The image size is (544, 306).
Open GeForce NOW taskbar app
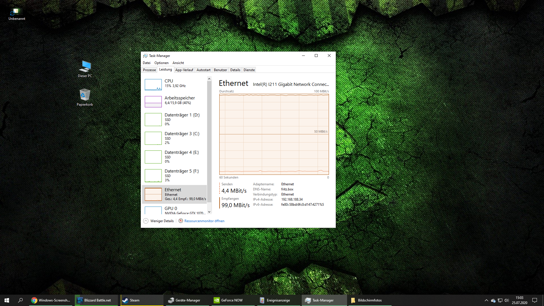231,300
